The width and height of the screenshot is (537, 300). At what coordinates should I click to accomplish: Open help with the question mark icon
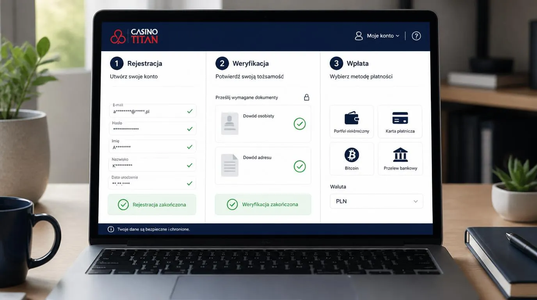click(416, 36)
